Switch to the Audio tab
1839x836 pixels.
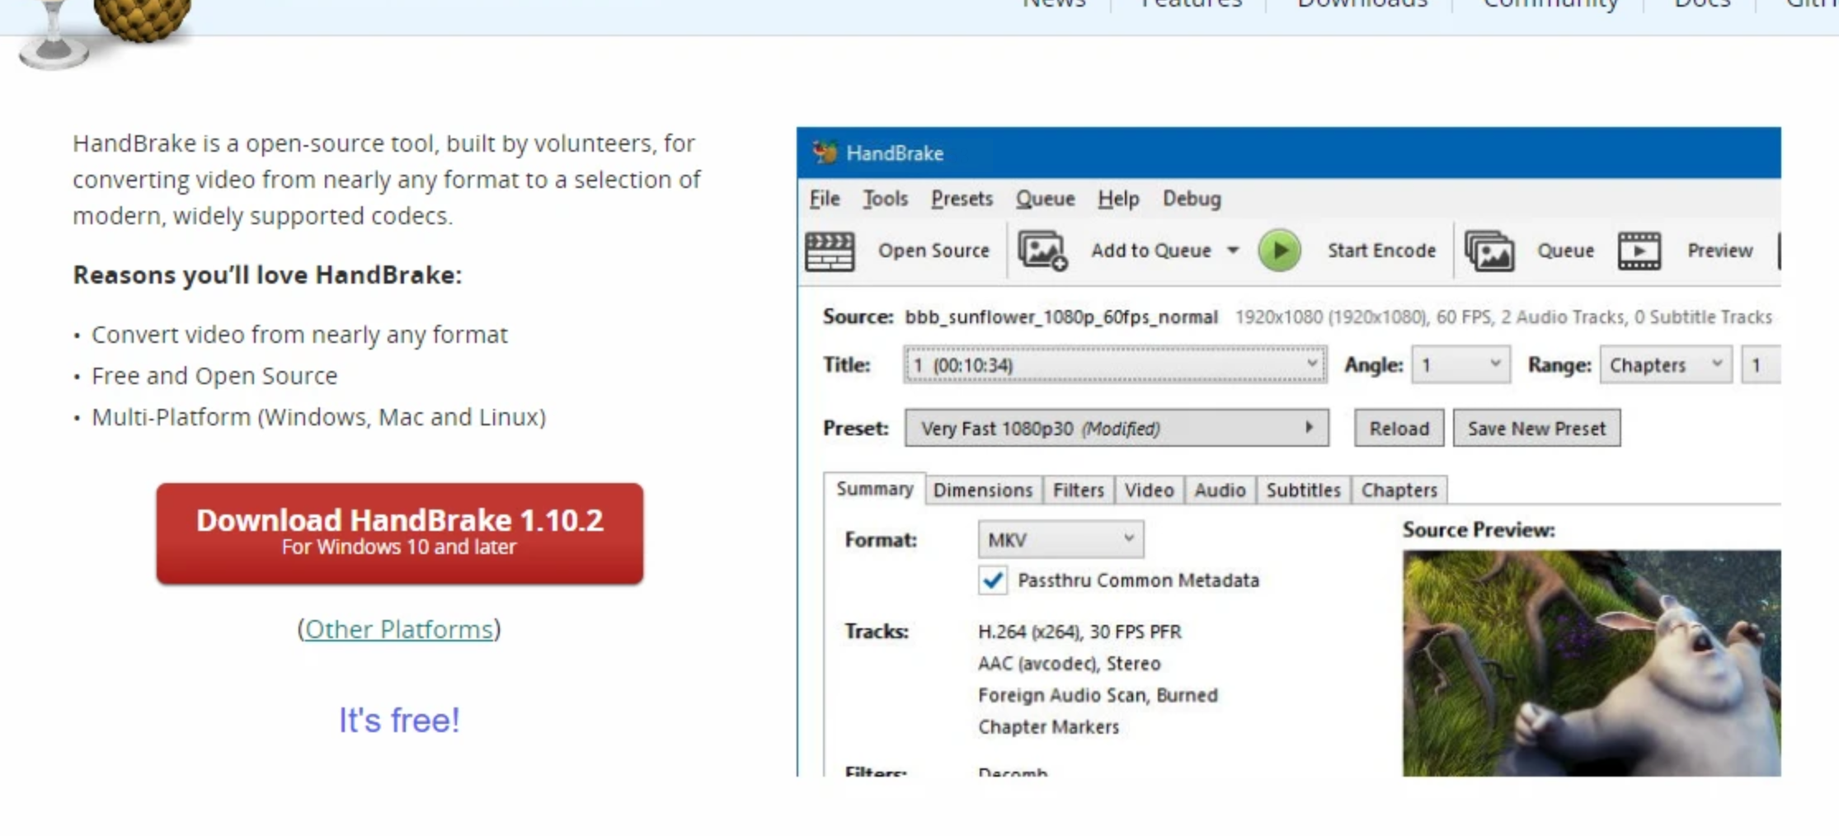point(1220,491)
